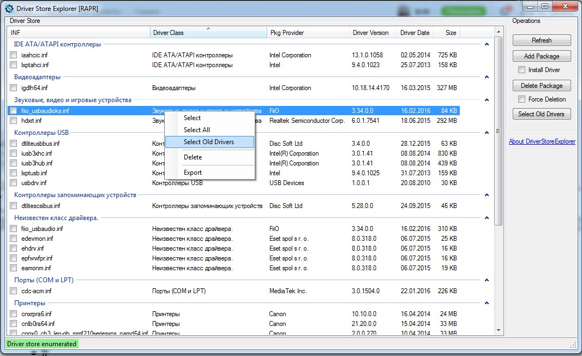Viewport: 582px width, 356px height.
Task: Sort by the Pkg Provider column header
Action: [x=308, y=33]
